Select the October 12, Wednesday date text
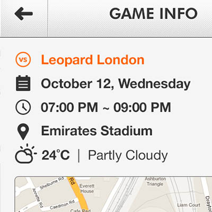The width and height of the screenshot is (212, 212). [x=116, y=84]
